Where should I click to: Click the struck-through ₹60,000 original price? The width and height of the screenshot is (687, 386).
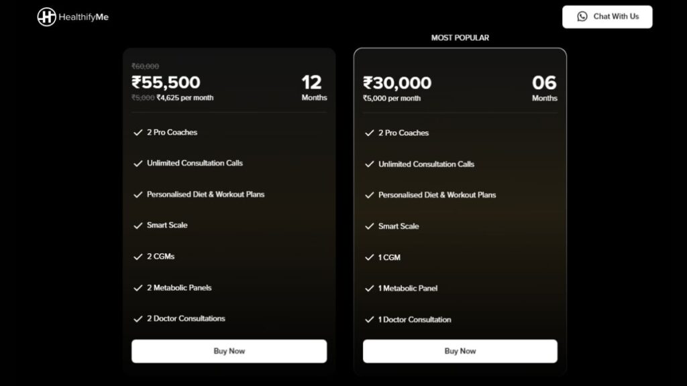pos(146,66)
